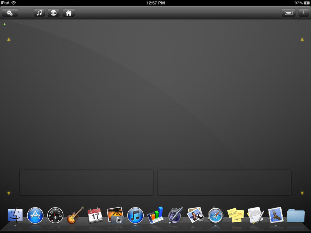
Task: Tap the upper-left yellow up arrow
Action: (x=9, y=39)
